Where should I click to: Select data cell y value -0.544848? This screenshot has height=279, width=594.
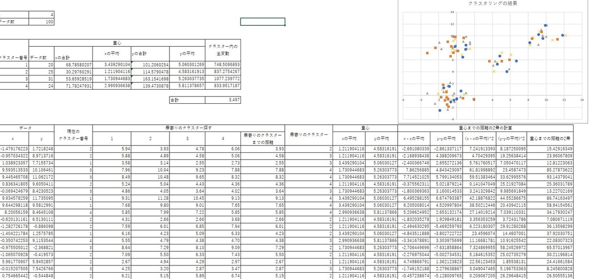coord(42,276)
